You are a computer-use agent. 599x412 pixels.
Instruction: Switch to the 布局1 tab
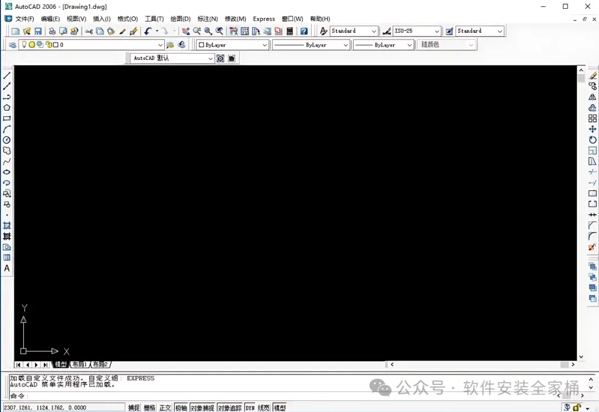(x=79, y=365)
